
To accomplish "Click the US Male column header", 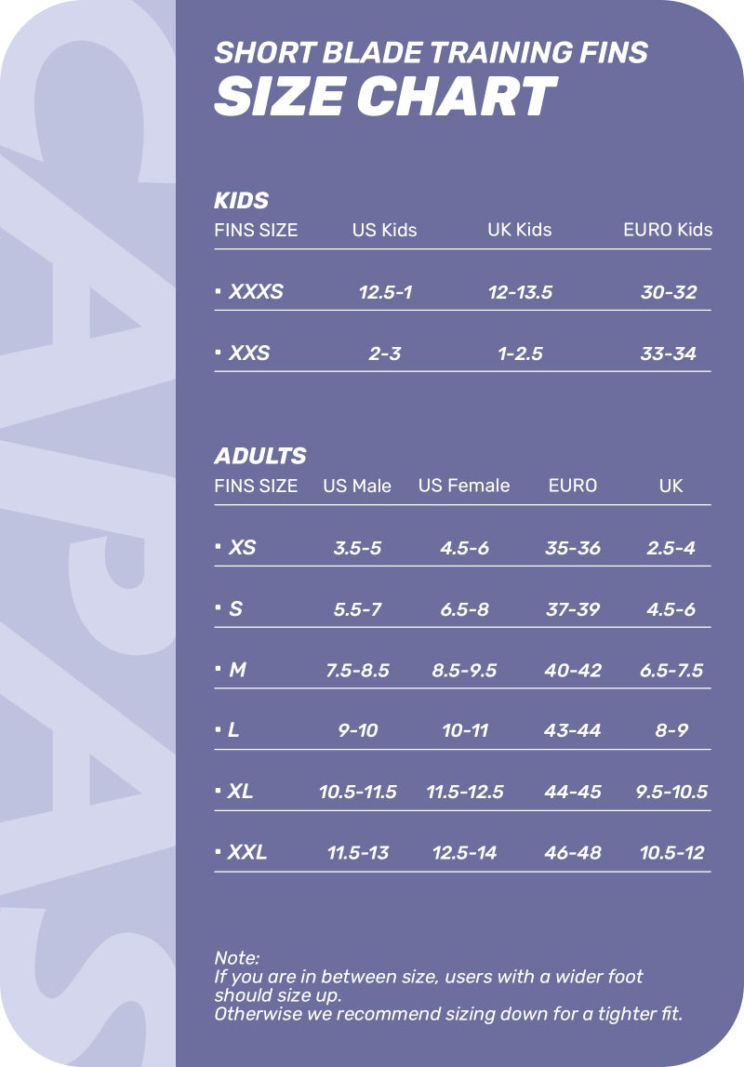I will 357,486.
